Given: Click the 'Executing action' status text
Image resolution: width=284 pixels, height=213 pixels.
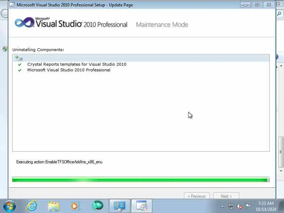Looking at the screenshot, I should 59,162.
